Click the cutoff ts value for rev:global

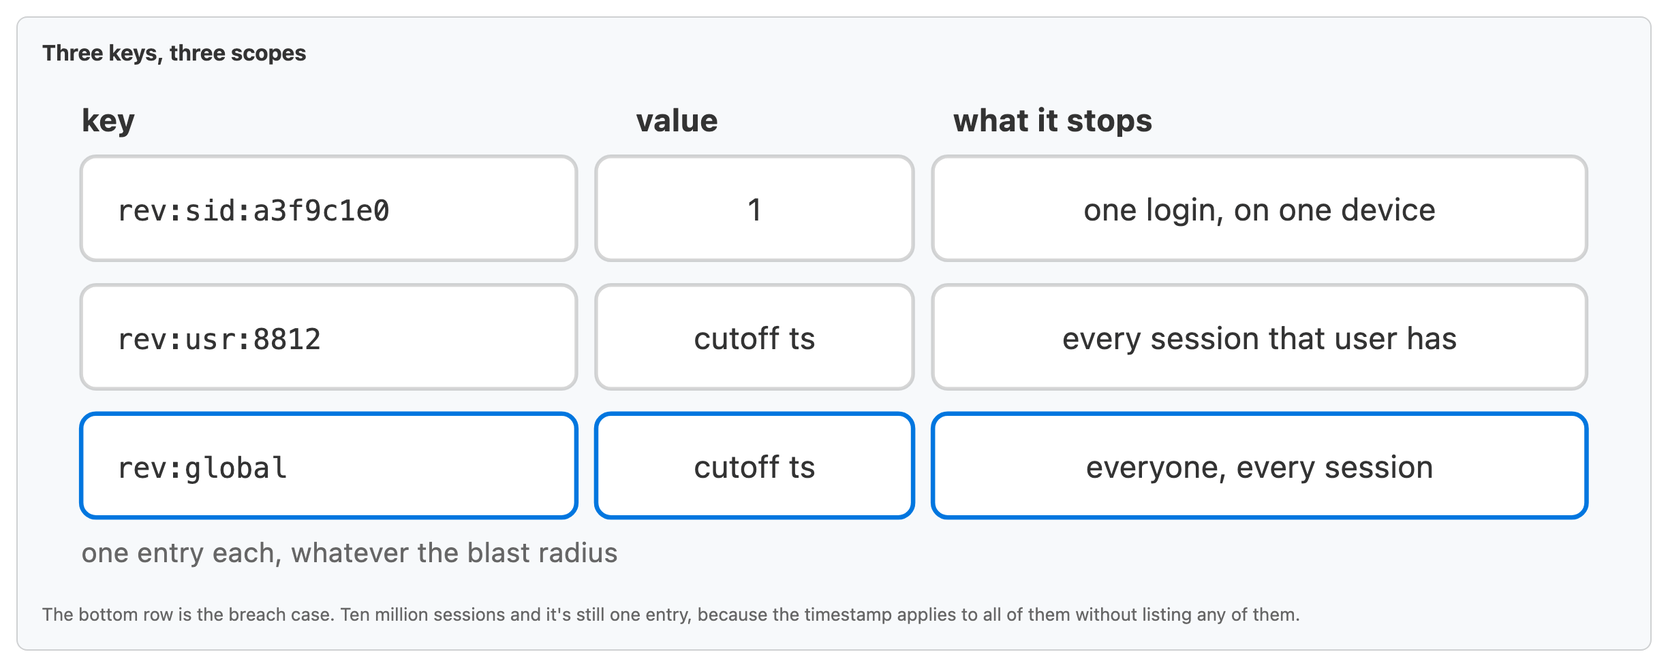[x=754, y=466]
